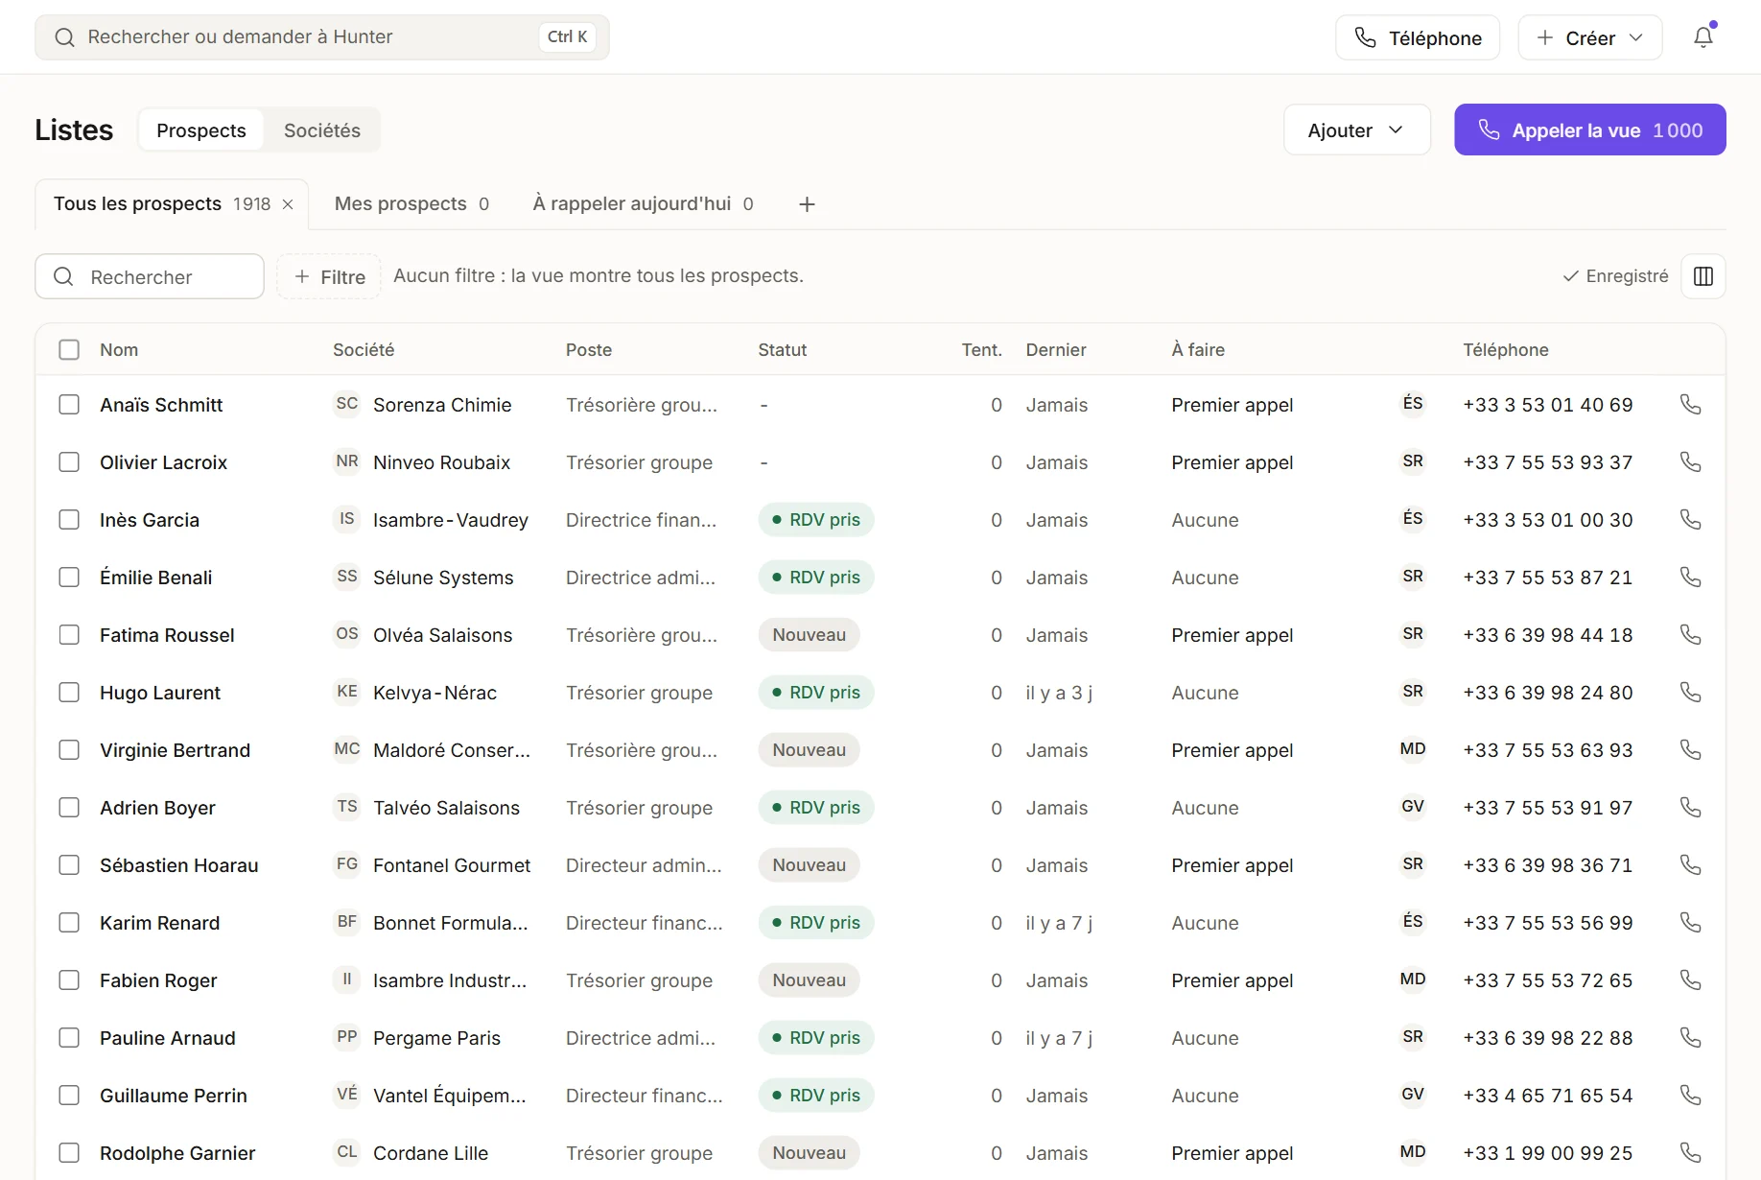1761x1180 pixels.
Task: Open the column layout settings icon
Action: (x=1703, y=276)
